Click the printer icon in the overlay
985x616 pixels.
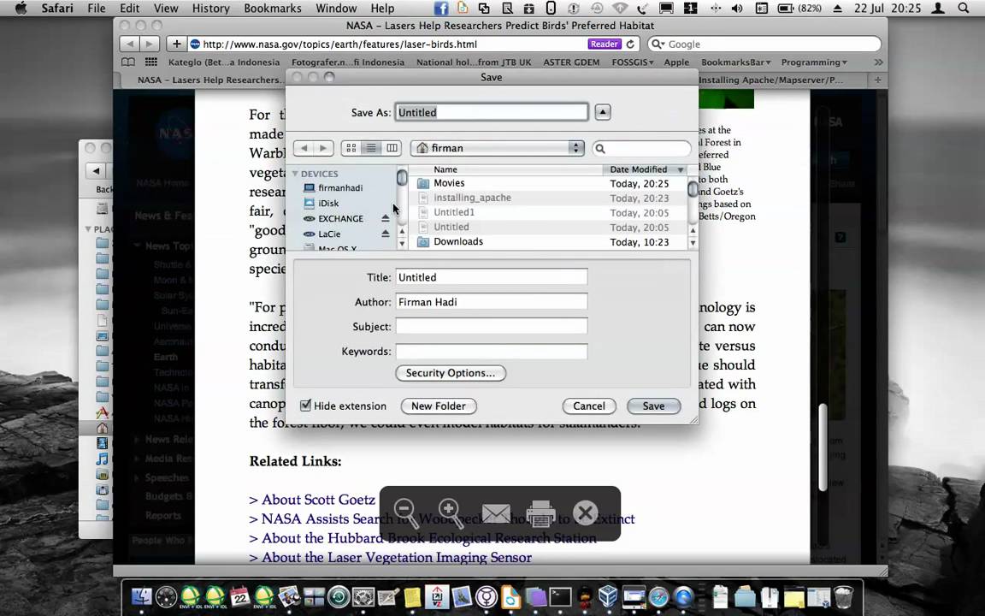click(540, 513)
